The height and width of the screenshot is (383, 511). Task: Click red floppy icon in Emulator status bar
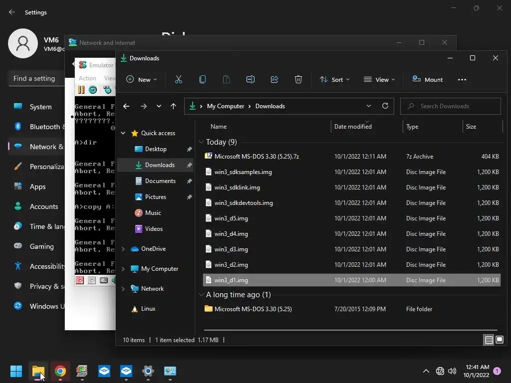coord(79,280)
